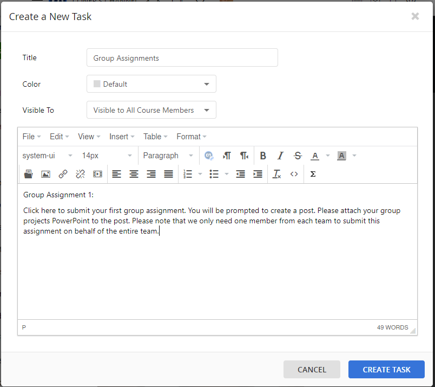Click the Bold formatting icon

(x=263, y=156)
